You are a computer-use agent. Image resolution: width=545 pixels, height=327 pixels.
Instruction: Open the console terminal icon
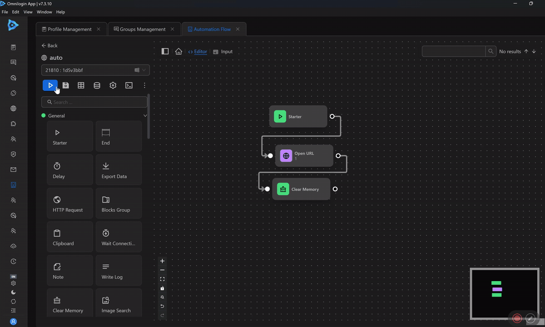pyautogui.click(x=129, y=85)
